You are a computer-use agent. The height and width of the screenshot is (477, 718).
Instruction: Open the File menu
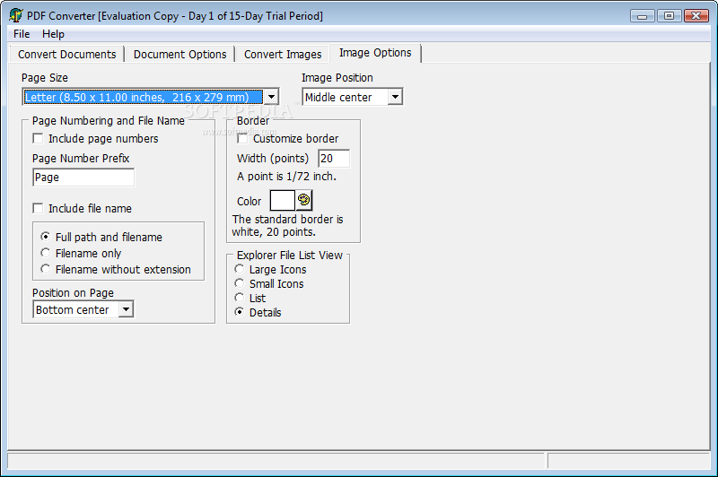(x=22, y=34)
